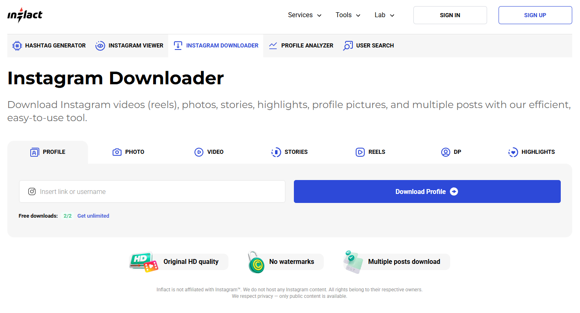Click the Profile Analyzer chart icon
This screenshot has height=313, width=580.
pyautogui.click(x=273, y=46)
